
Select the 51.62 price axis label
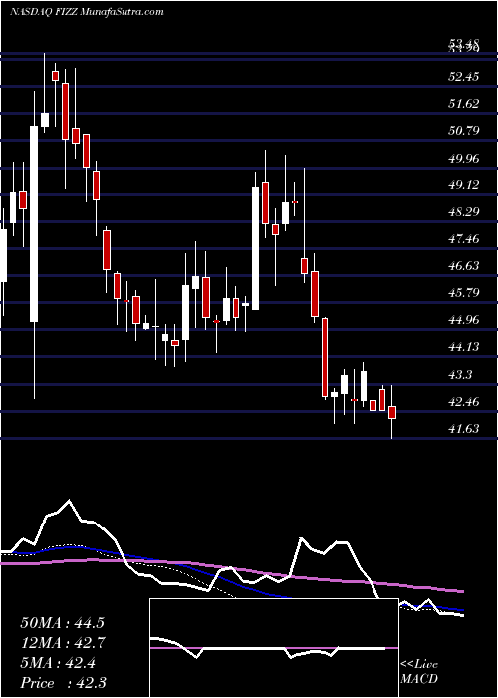pos(464,104)
